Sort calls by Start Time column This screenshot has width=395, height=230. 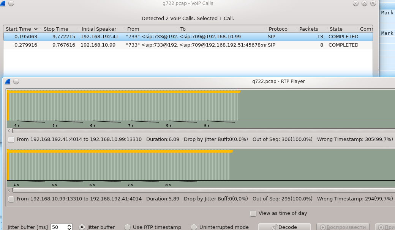[x=22, y=29]
